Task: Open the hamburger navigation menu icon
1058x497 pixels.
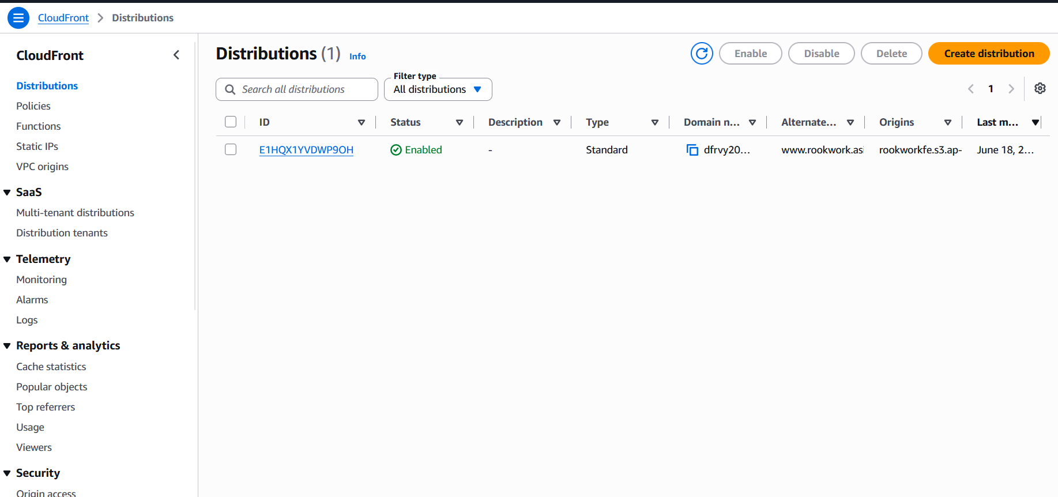Action: tap(18, 18)
